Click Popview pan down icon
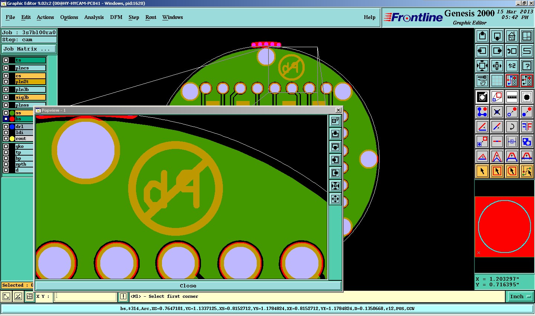 tap(335, 147)
